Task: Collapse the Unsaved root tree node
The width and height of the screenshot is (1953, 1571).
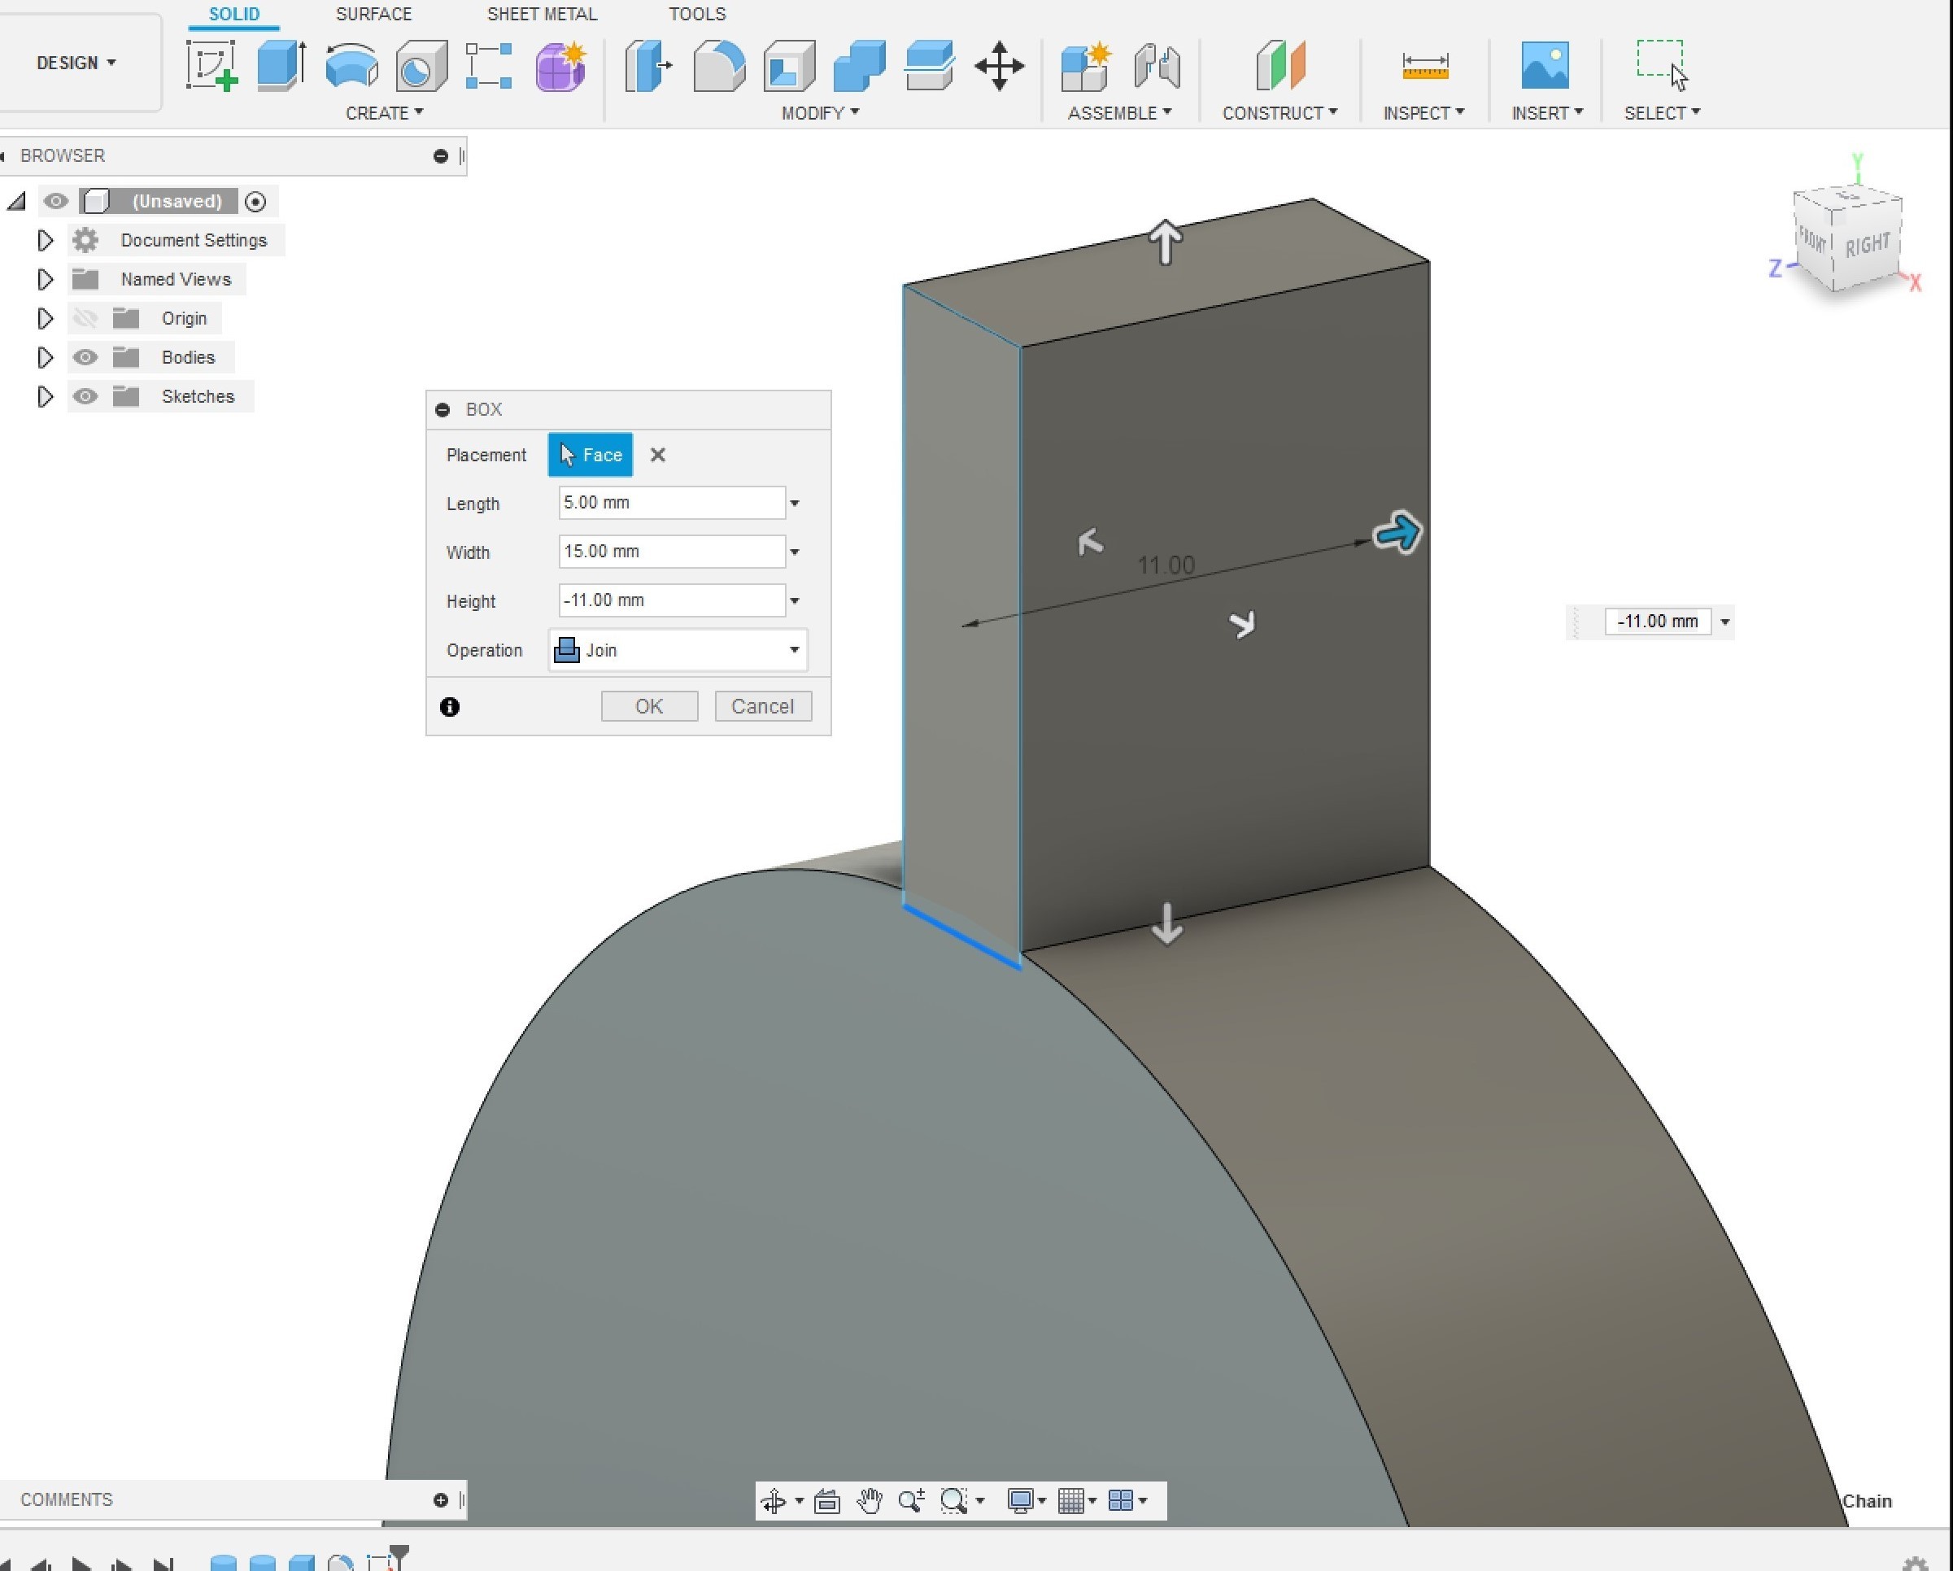Action: (16, 201)
